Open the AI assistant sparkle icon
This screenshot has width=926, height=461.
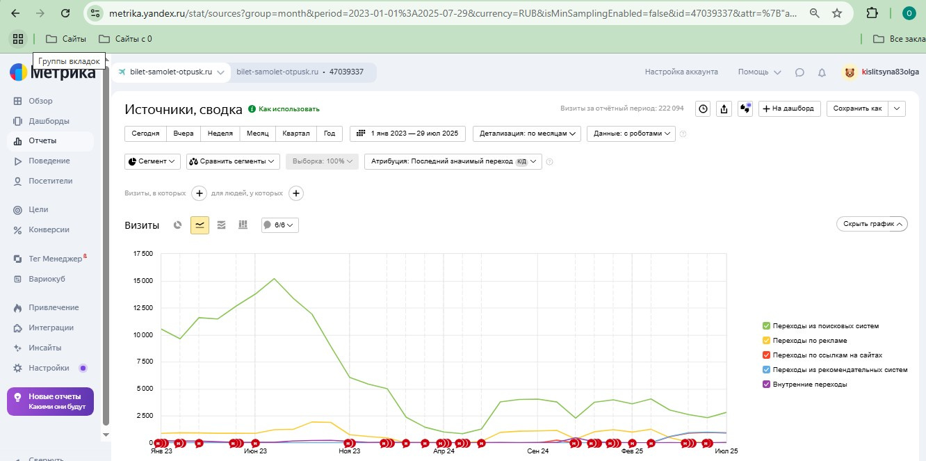click(x=745, y=108)
